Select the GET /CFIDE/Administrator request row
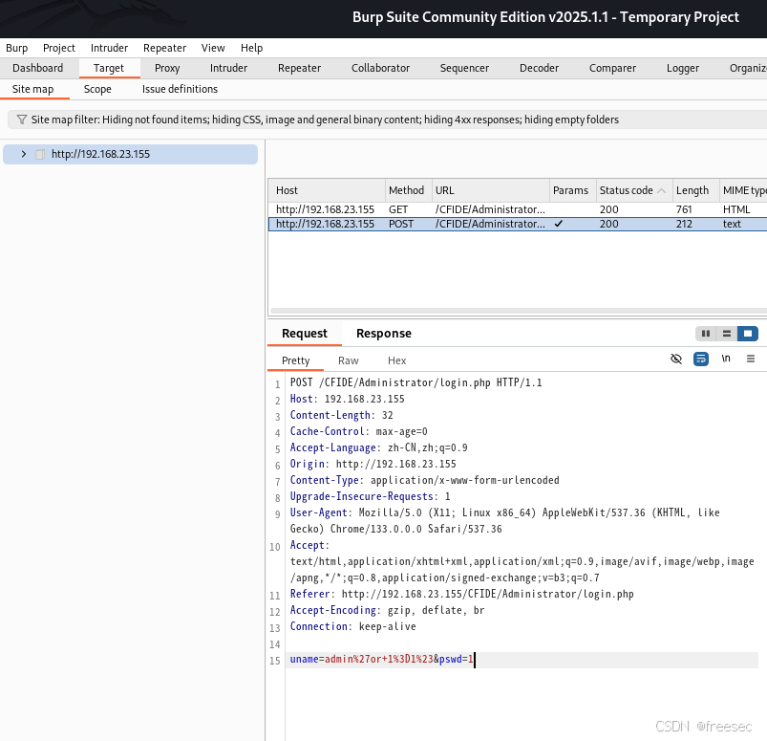Image resolution: width=767 pixels, height=741 pixels. tap(518, 209)
